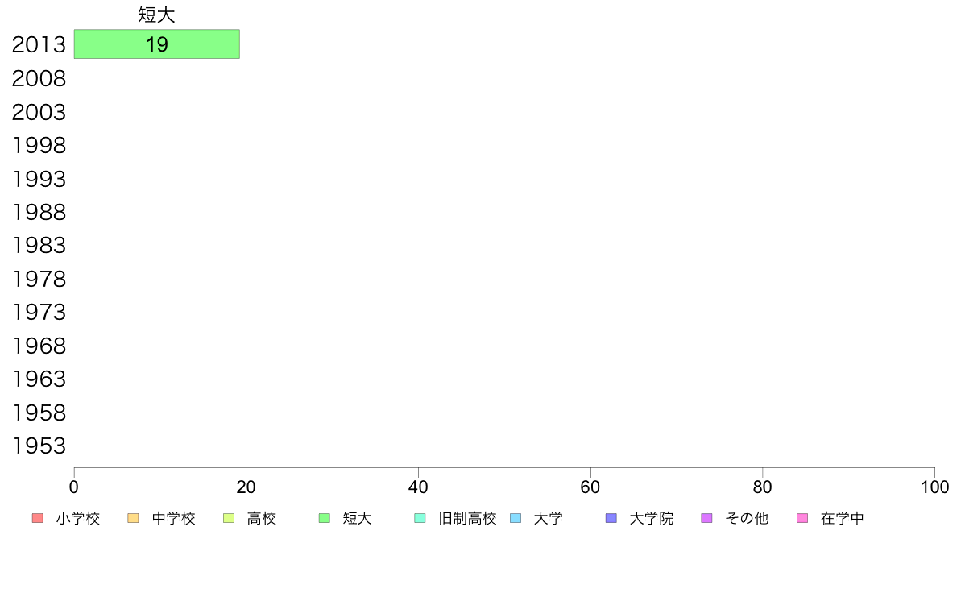Click the 在学中 pink legend swatch
Screen dimensions: 957x593
(x=802, y=519)
